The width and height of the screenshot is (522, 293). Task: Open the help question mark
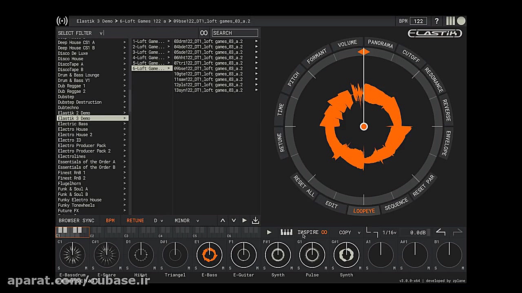coord(436,21)
